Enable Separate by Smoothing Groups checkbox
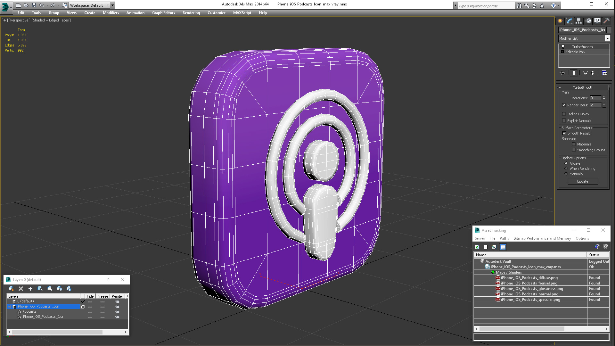 [574, 150]
